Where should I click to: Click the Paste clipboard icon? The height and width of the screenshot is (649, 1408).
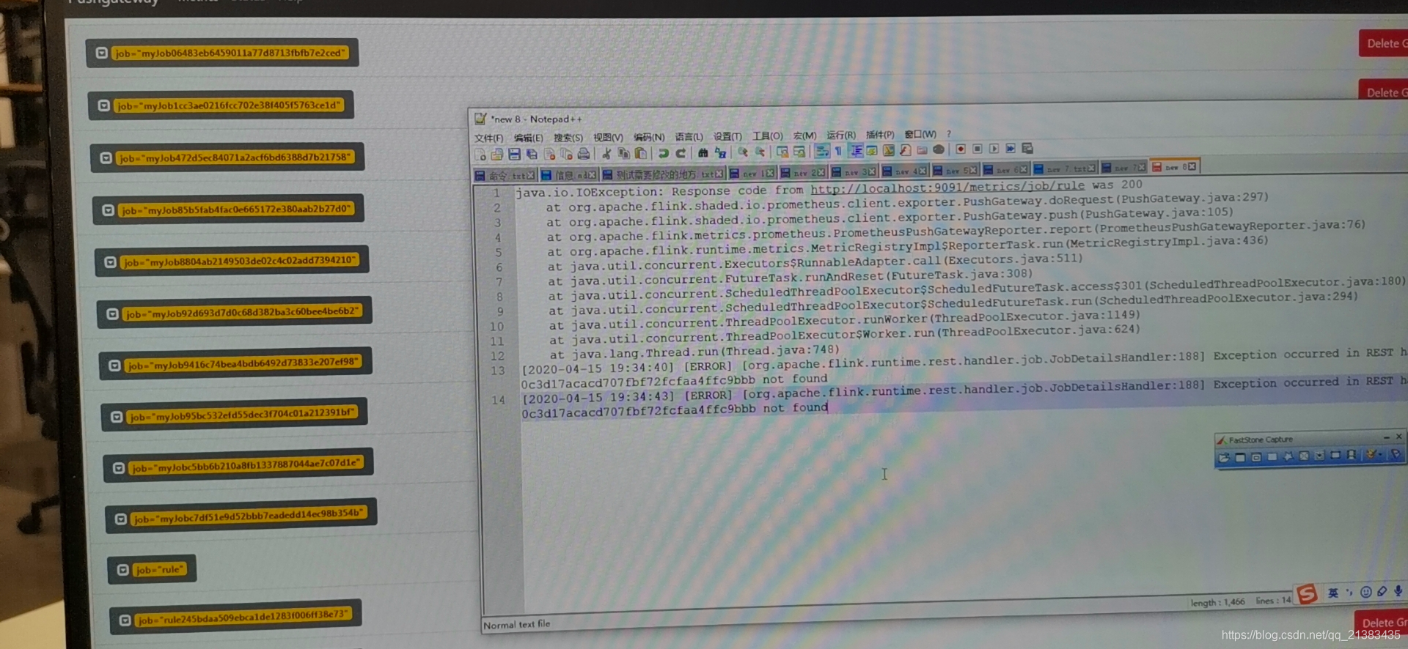tap(640, 154)
